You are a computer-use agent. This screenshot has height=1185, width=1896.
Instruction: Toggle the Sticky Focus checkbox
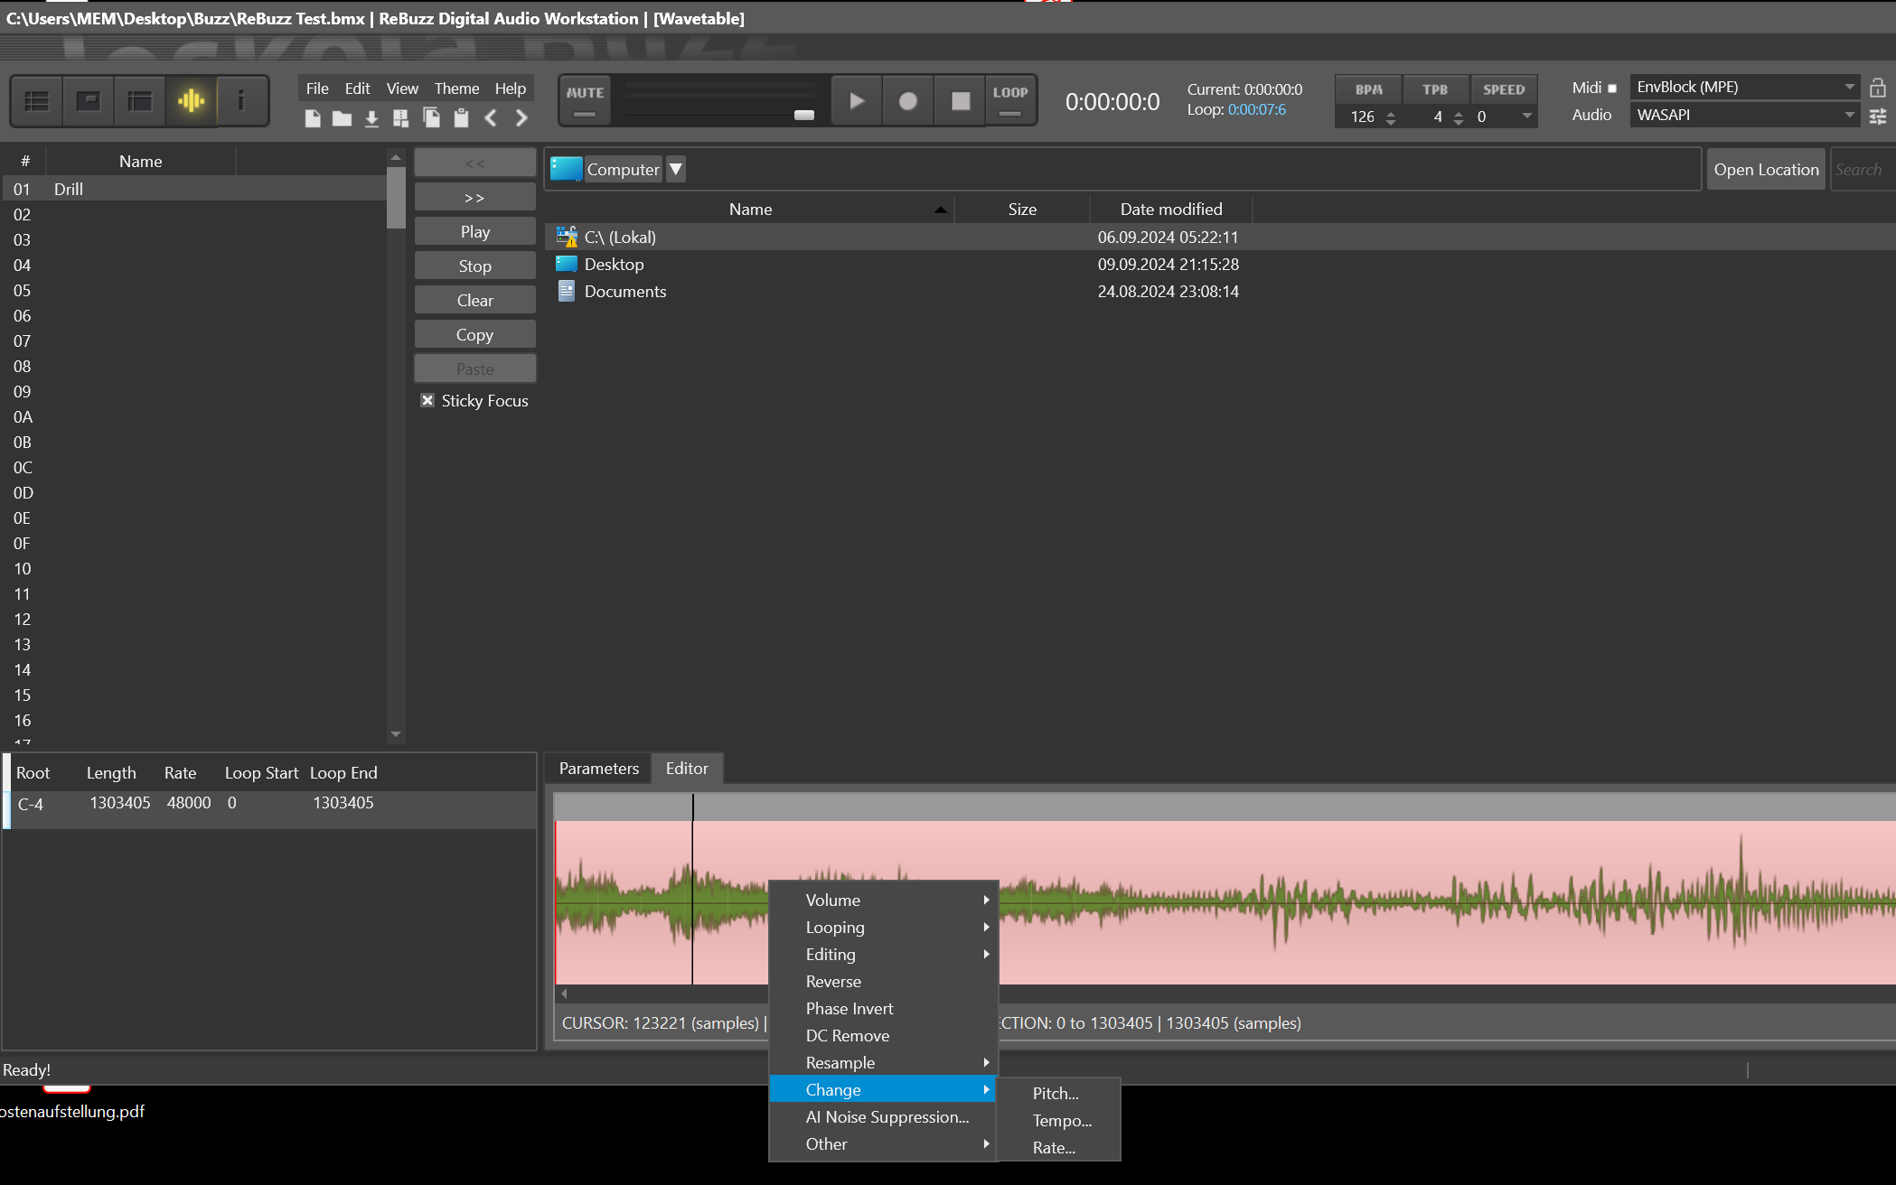[x=427, y=400]
